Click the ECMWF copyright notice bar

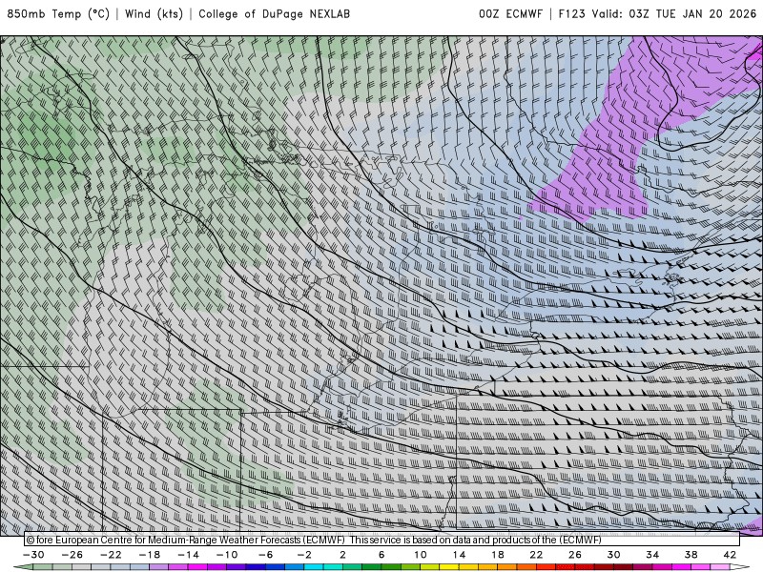[x=382, y=540]
